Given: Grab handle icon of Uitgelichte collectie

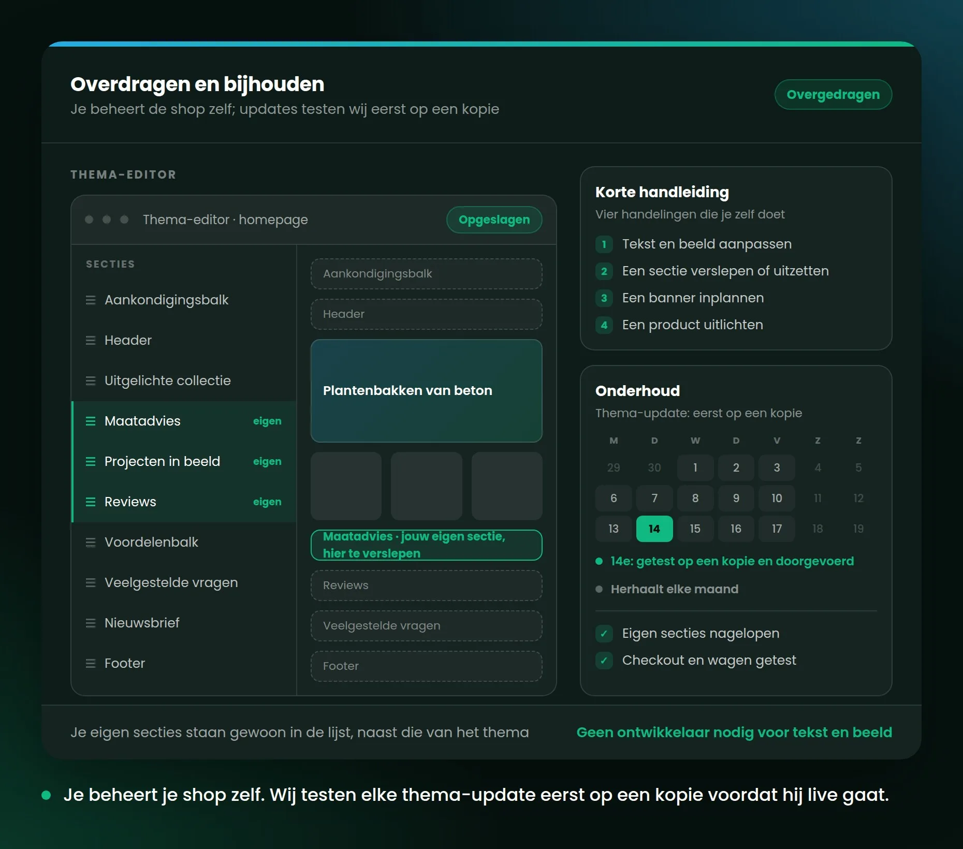Looking at the screenshot, I should [91, 381].
